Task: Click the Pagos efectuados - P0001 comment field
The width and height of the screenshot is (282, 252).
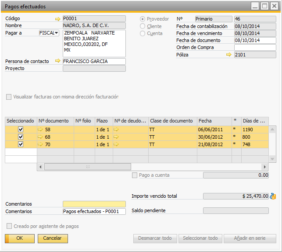Action: (94, 211)
